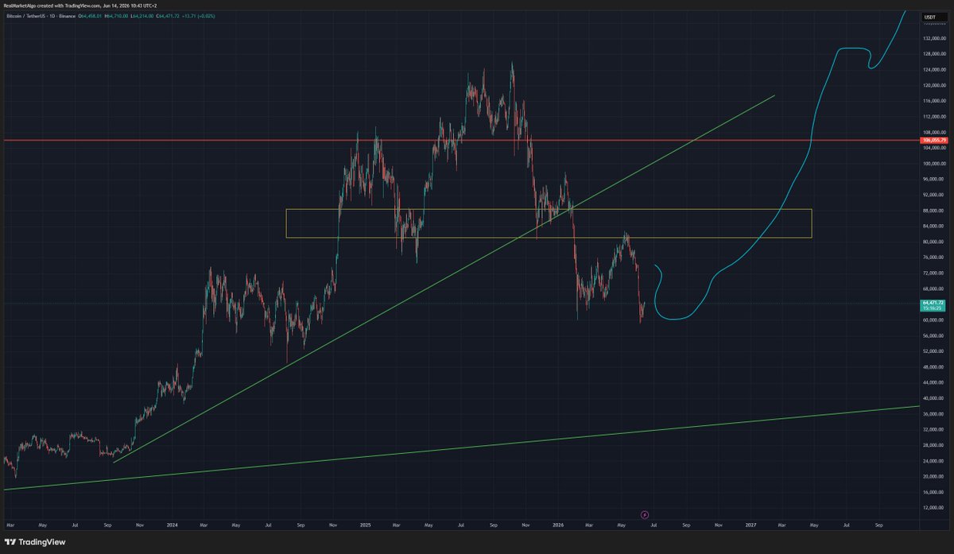954x554 pixels.
Task: Click the 12,000.00 price axis label
Action: (x=933, y=508)
